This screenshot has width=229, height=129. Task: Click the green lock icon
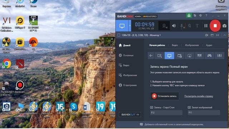[x=189, y=15]
